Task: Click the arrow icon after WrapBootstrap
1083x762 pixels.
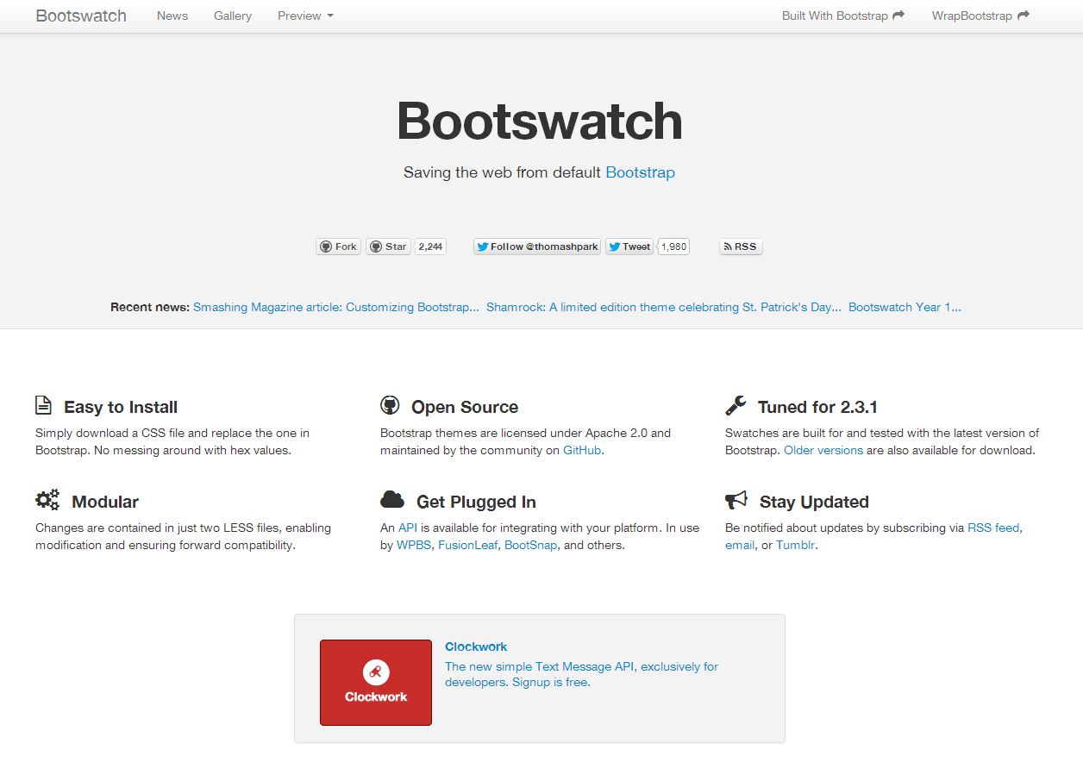Action: [x=1024, y=16]
